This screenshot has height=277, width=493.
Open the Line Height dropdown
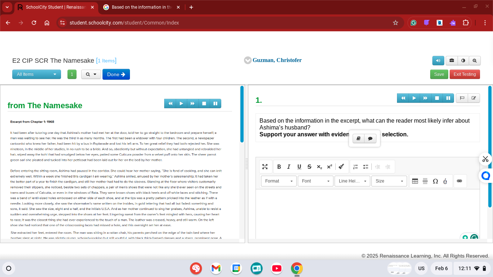pos(352,181)
